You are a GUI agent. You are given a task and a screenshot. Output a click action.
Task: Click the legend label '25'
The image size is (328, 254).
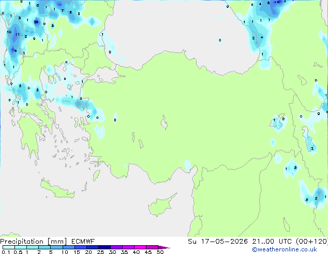tap(100, 252)
